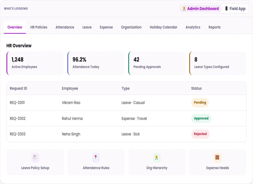253x184 pixels.
Task: Open the Leave Policy Setup card
Action: (35, 162)
